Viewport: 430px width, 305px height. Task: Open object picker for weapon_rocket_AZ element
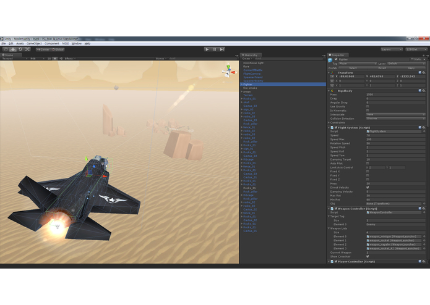pyautogui.click(x=424, y=248)
